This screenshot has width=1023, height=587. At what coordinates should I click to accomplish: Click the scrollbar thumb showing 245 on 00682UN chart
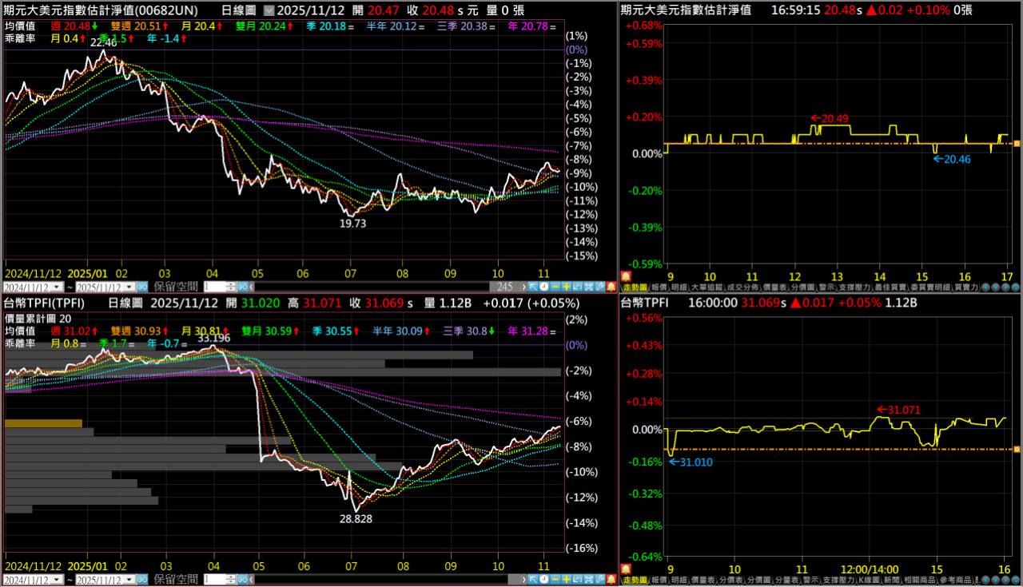[x=504, y=287]
